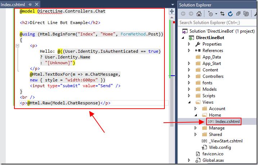The image size is (258, 165).
Task: Click 'FormMethod' in the BeginForm line
Action: point(133,34)
